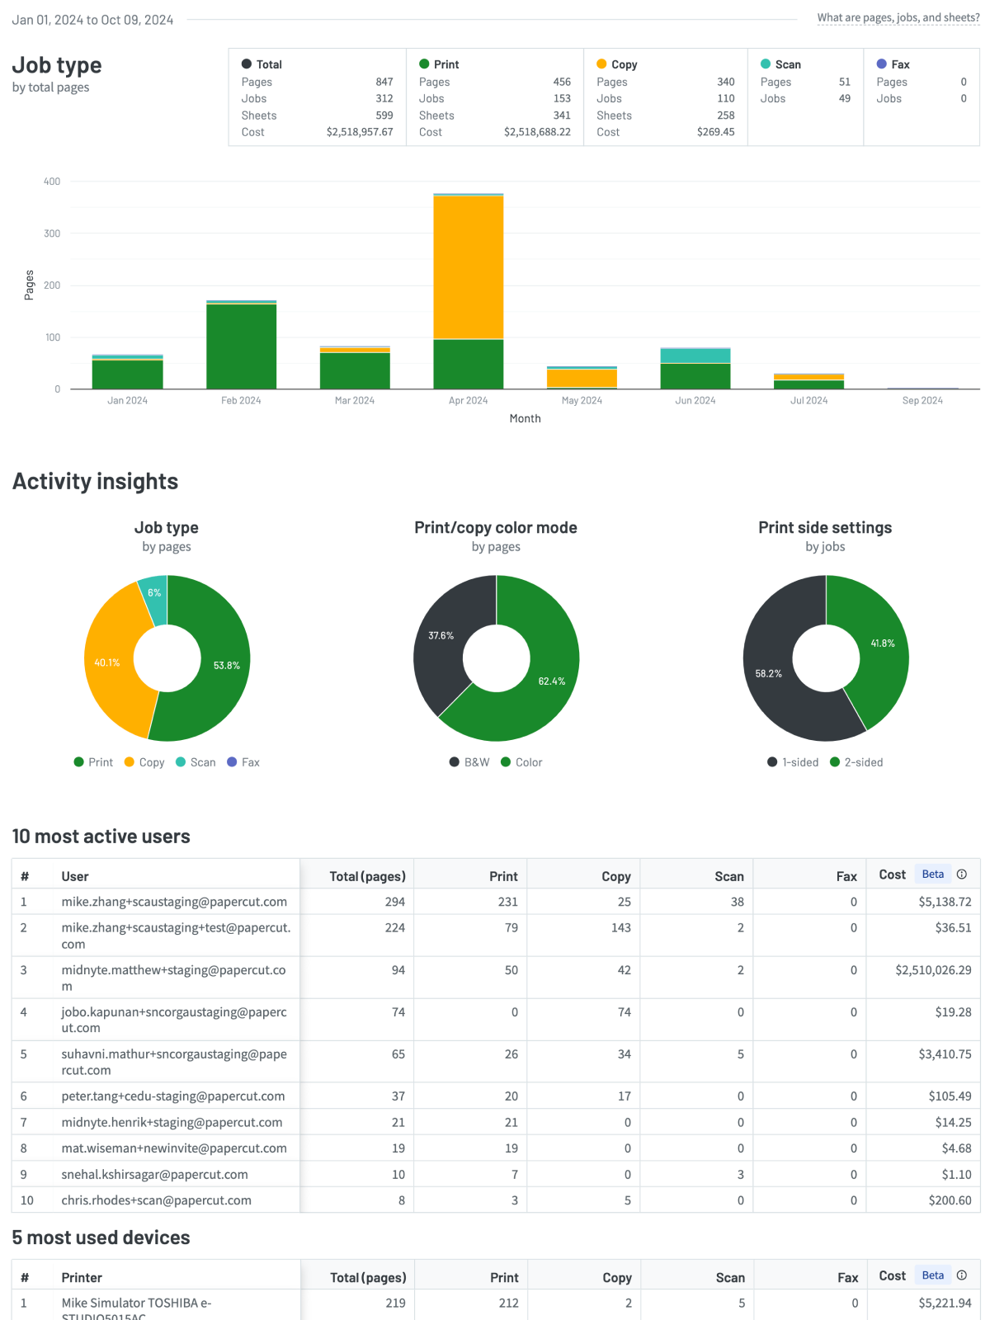The width and height of the screenshot is (990, 1320).
Task: Click the yellow Copy dot in summary card
Action: click(x=601, y=64)
